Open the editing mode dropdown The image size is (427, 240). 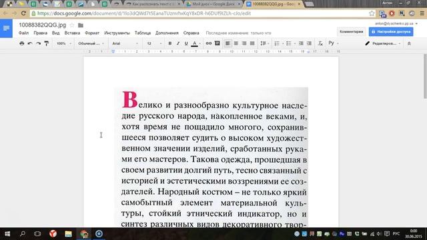click(x=383, y=43)
